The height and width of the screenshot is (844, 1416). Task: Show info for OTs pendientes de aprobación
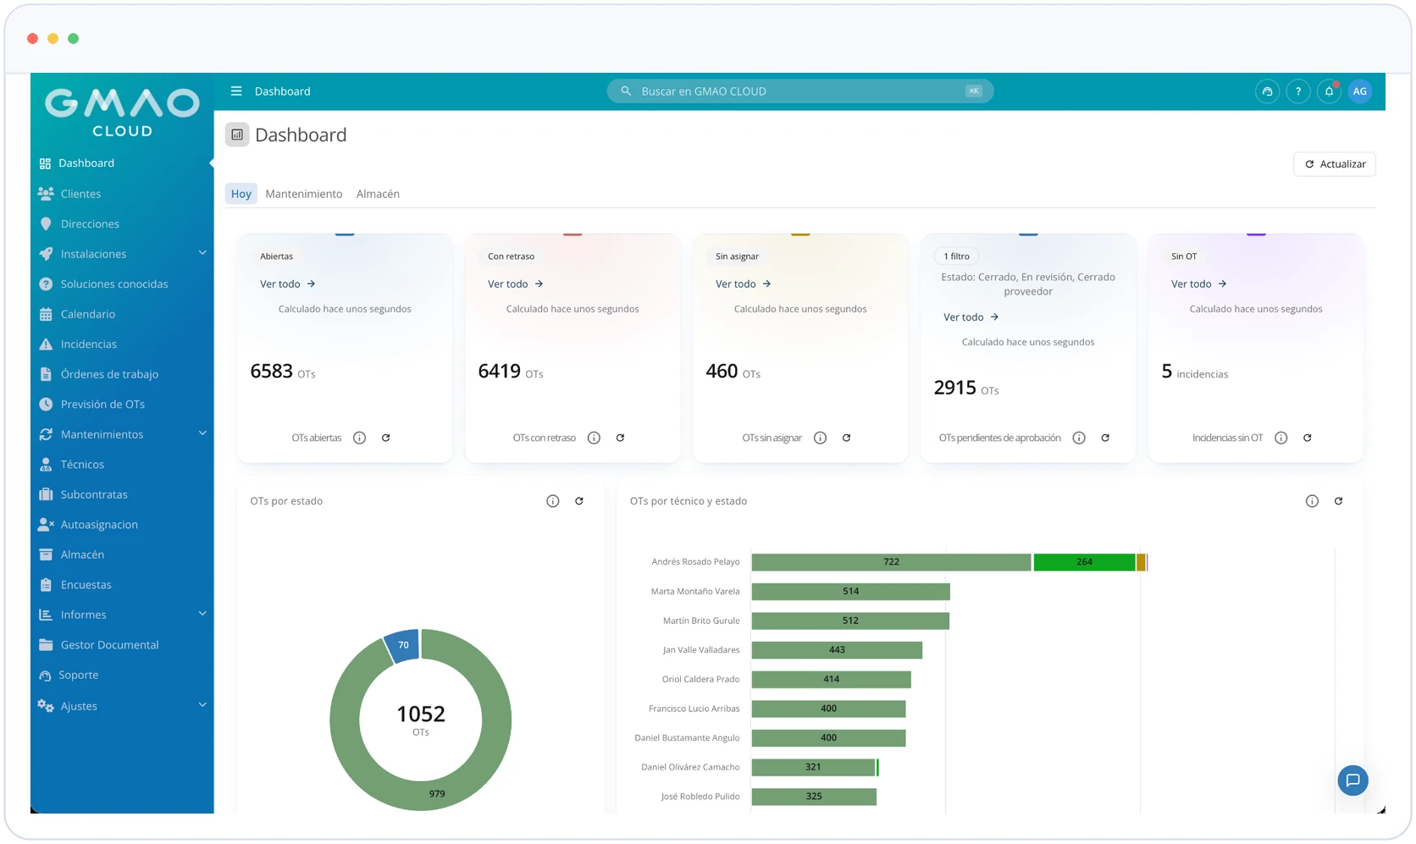tap(1079, 438)
